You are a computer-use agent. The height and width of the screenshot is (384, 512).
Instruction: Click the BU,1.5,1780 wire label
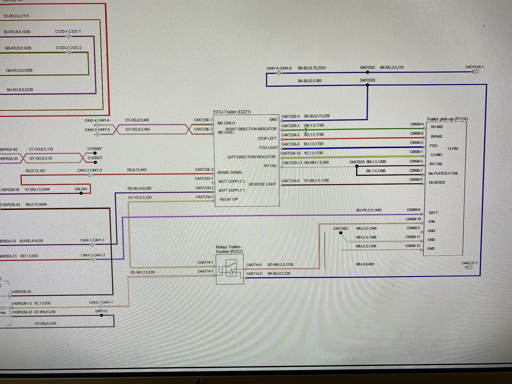pos(314,144)
